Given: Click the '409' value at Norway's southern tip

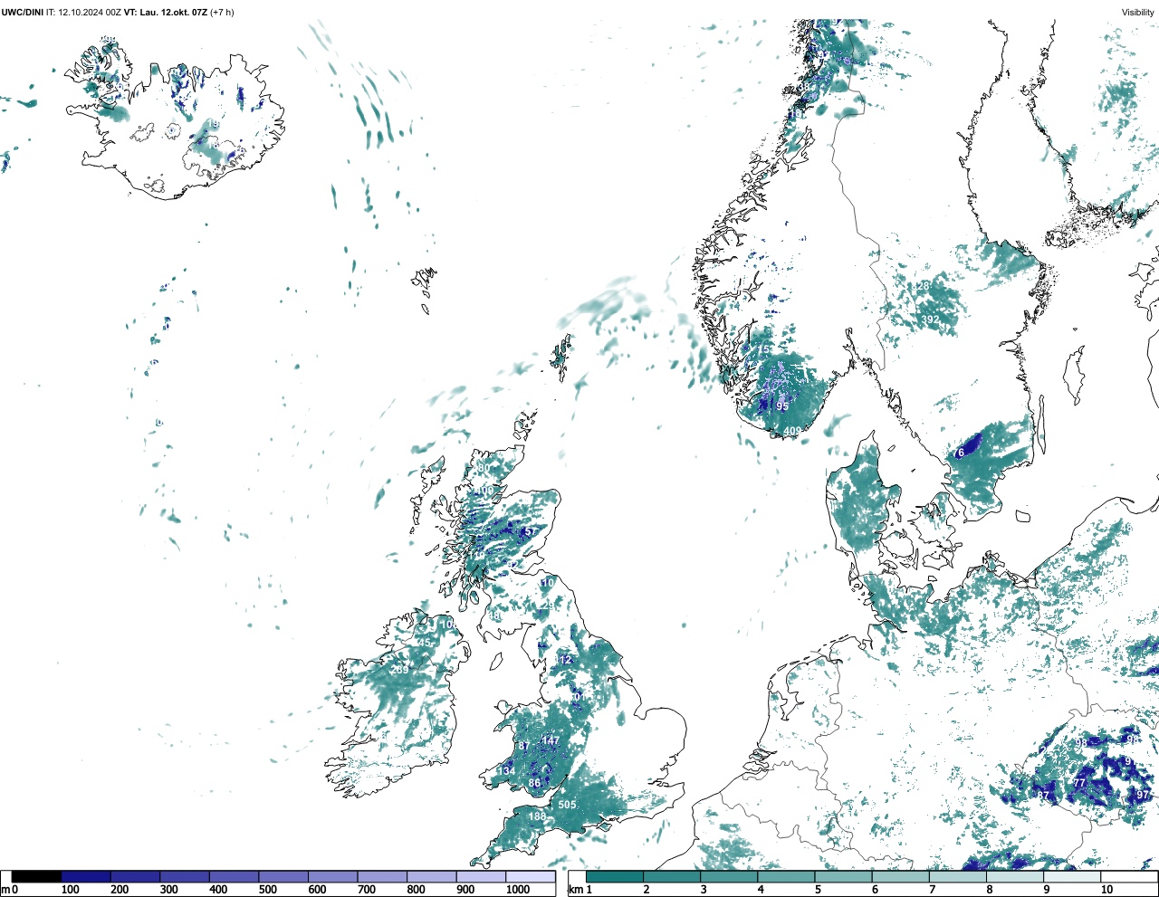Looking at the screenshot, I should pos(792,431).
